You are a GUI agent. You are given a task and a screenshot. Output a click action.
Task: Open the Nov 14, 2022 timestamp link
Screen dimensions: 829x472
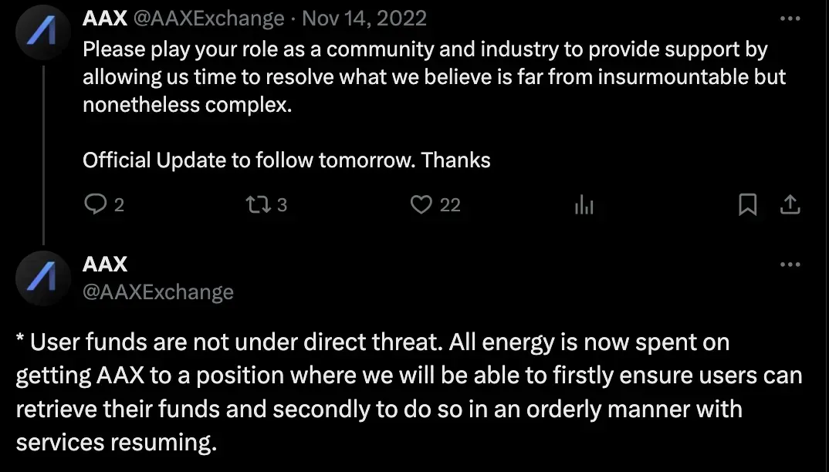coord(364,19)
